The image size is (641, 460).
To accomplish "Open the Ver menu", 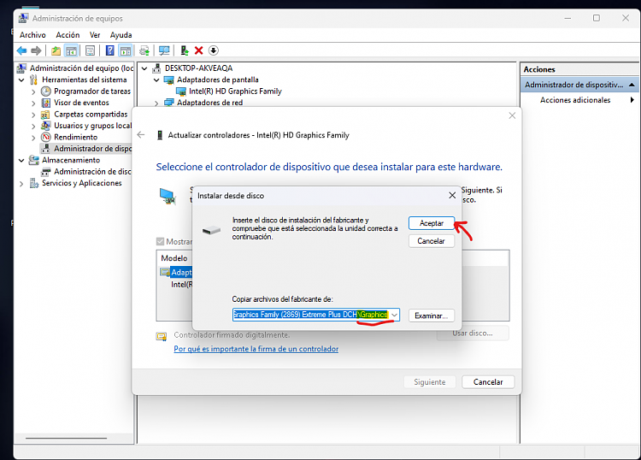I will click(x=95, y=35).
